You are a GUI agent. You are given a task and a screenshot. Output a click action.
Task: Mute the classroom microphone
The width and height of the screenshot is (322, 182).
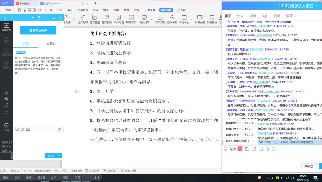(x=6, y=92)
